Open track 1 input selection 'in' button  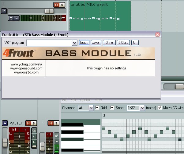click(x=17, y=18)
